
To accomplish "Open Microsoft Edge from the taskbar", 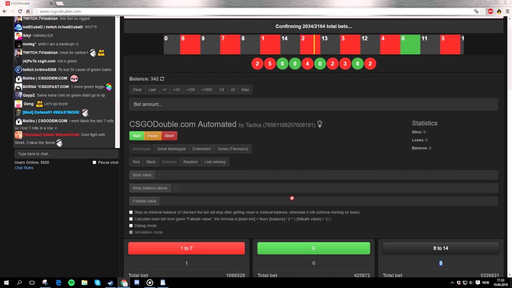I will click(x=58, y=282).
